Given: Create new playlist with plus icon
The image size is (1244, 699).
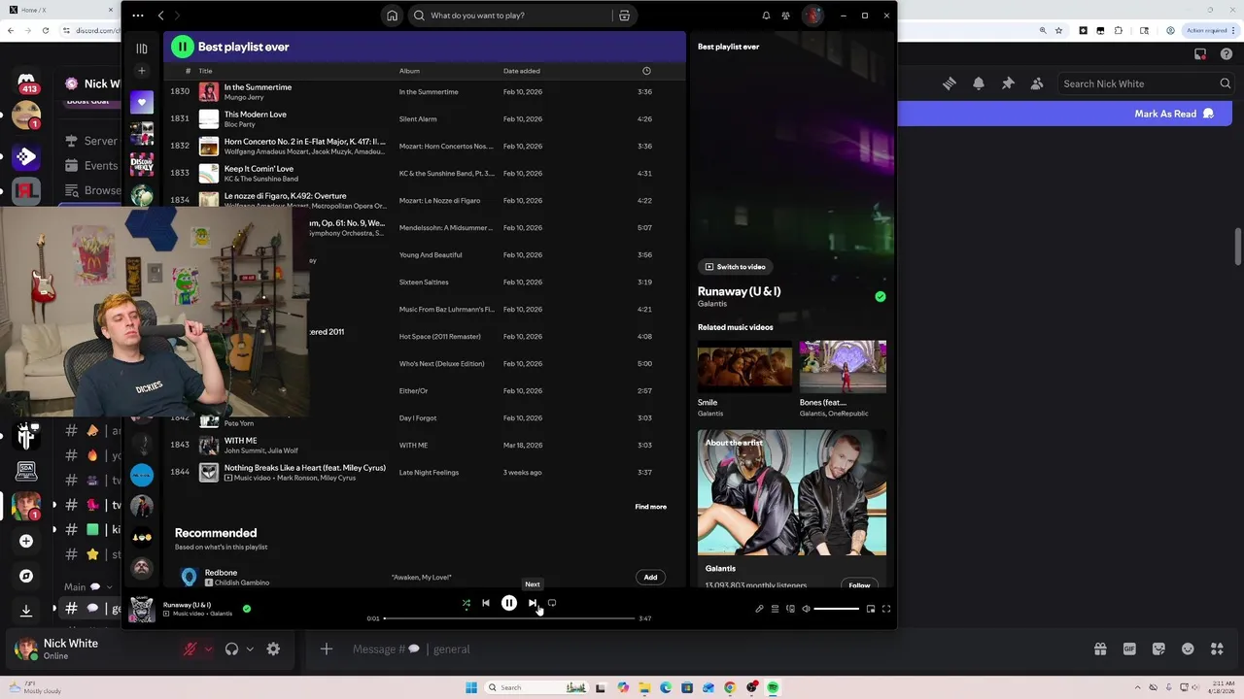Looking at the screenshot, I should [x=142, y=71].
